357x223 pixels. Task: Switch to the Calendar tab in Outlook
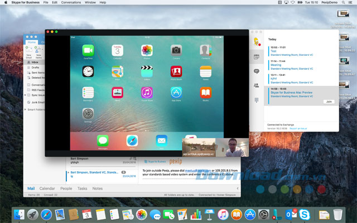(47, 188)
